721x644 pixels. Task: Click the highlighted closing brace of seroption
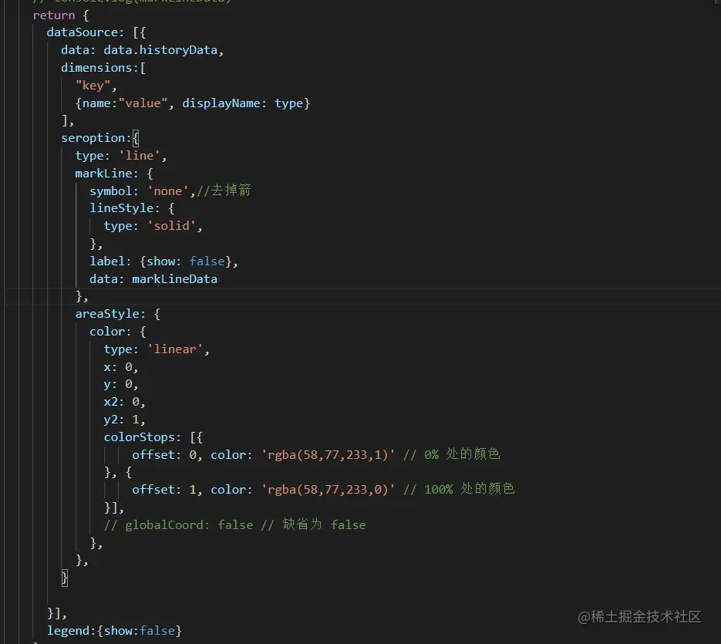65,578
